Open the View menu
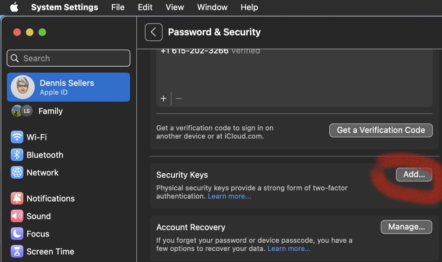This screenshot has height=262, width=442. [175, 7]
